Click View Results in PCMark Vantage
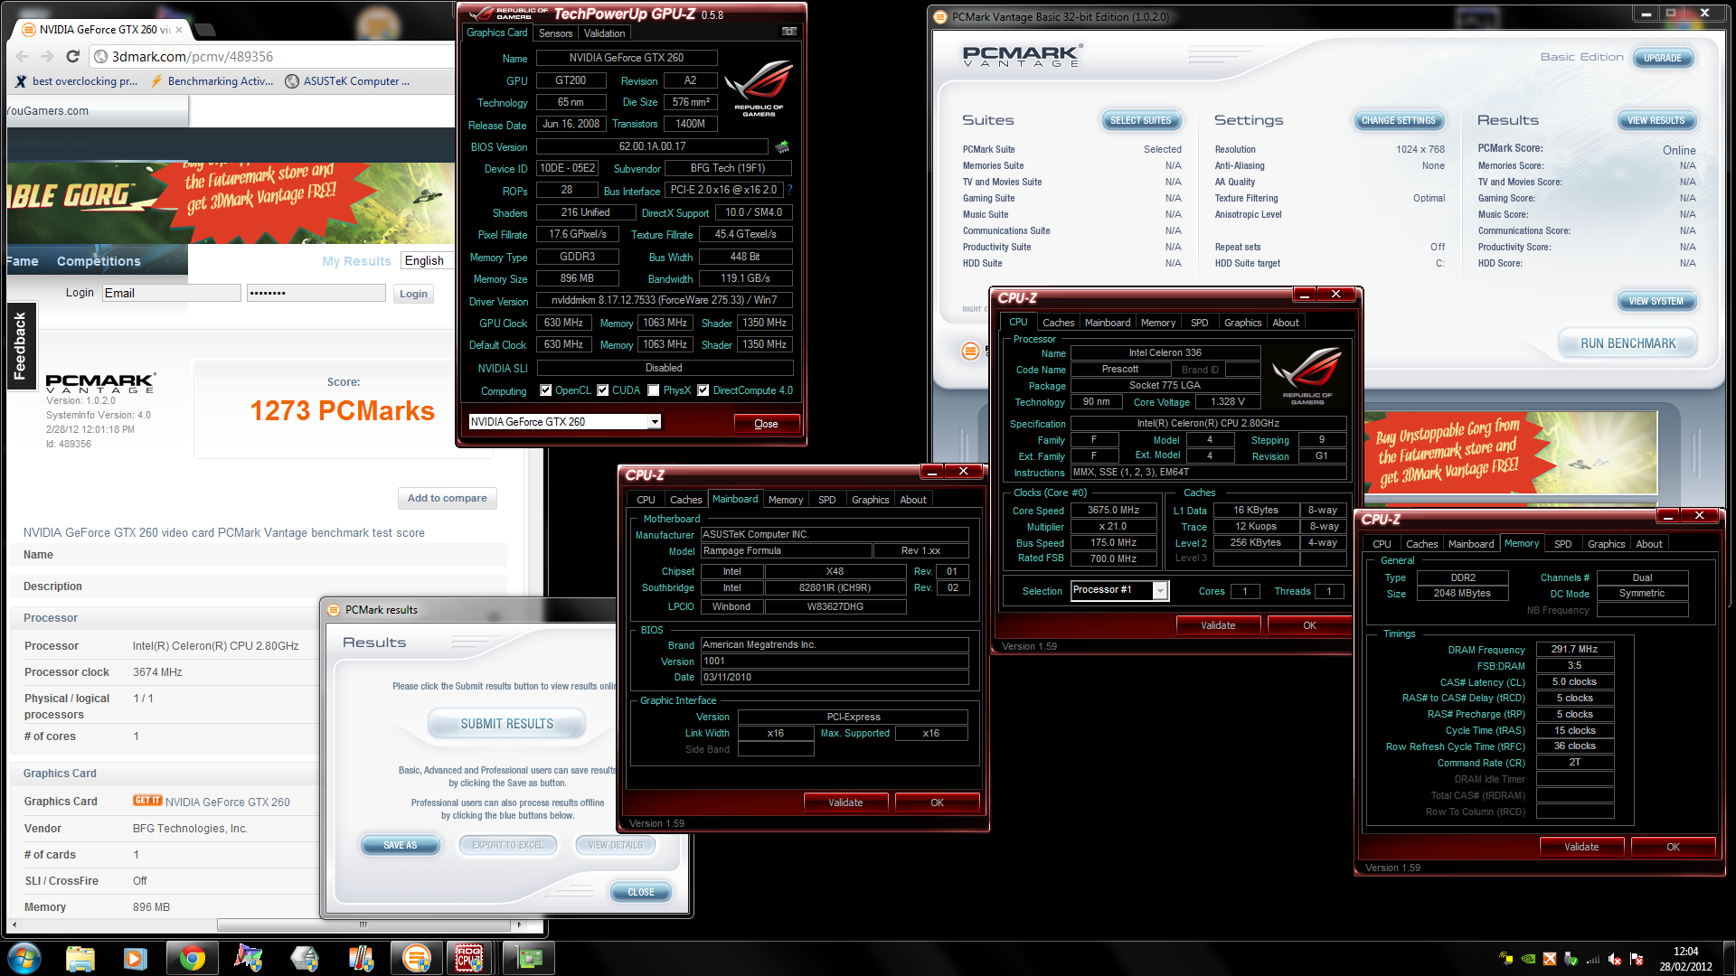The image size is (1736, 976). pos(1656,120)
